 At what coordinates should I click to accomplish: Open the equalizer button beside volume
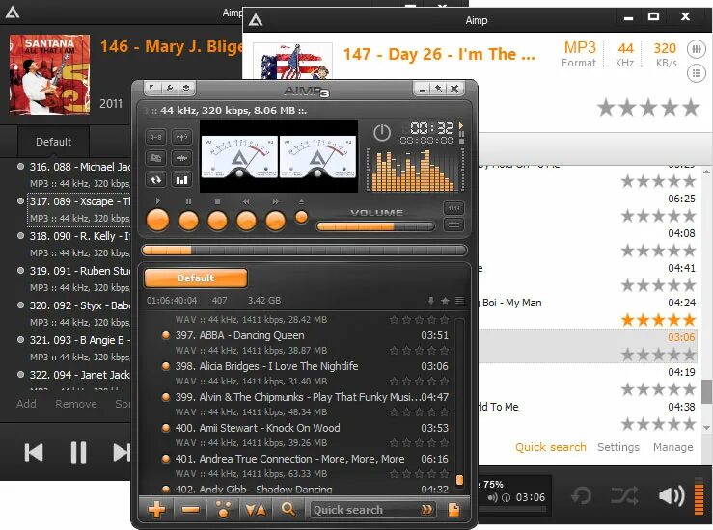[453, 208]
